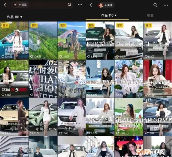Image resolution: width=172 pixels, height=157 pixels.
Task: Open the 奇瑞小蚂蚁 video thumbnail
Action: point(43,117)
